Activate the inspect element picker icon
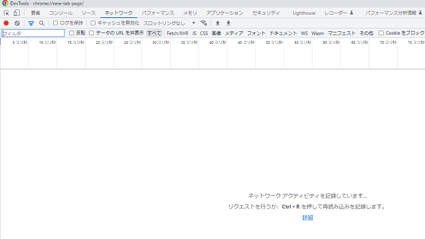 tap(6, 13)
